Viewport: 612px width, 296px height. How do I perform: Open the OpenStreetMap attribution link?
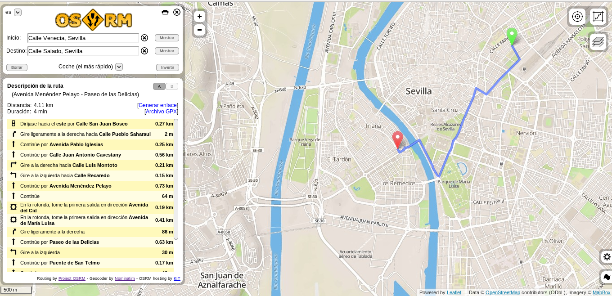click(x=503, y=292)
